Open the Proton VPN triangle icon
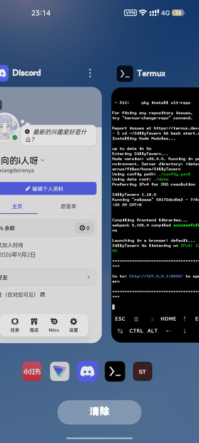 point(60,371)
